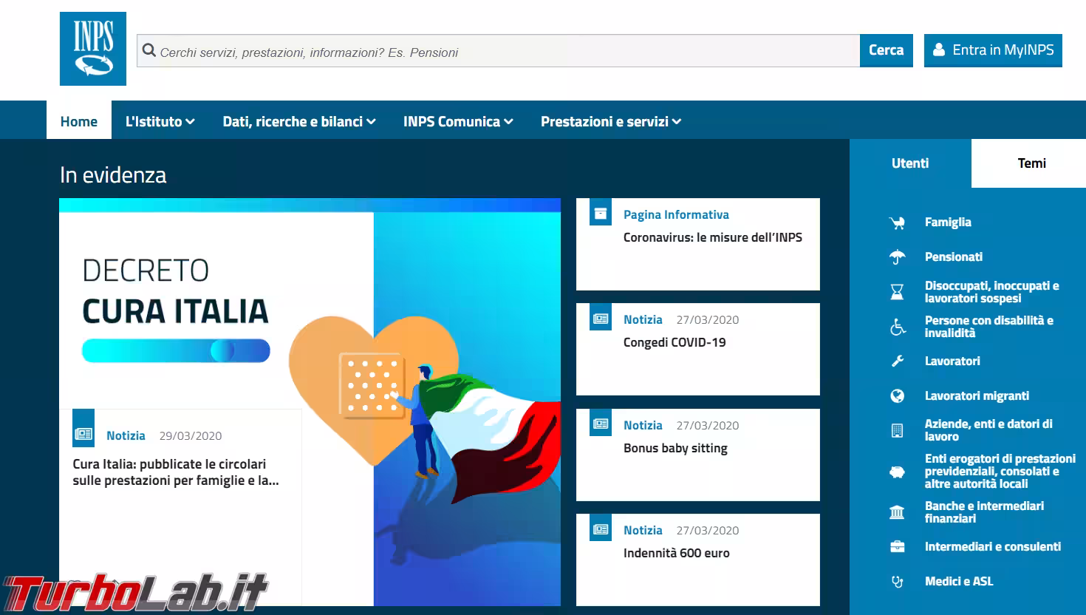Click the Pensionati umbrella icon
The height and width of the screenshot is (615, 1086).
point(897,257)
